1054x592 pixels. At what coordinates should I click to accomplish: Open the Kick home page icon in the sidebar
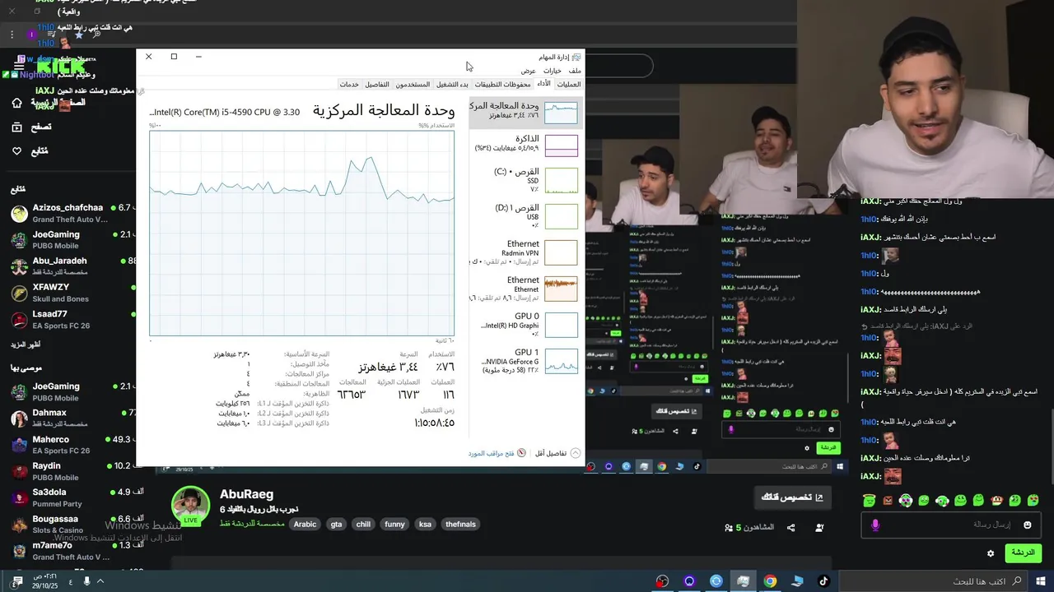click(x=16, y=103)
